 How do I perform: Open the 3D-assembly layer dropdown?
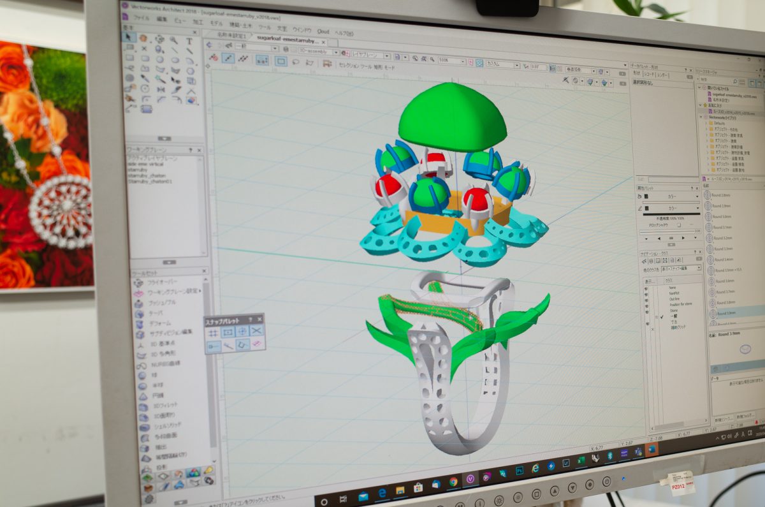click(318, 53)
